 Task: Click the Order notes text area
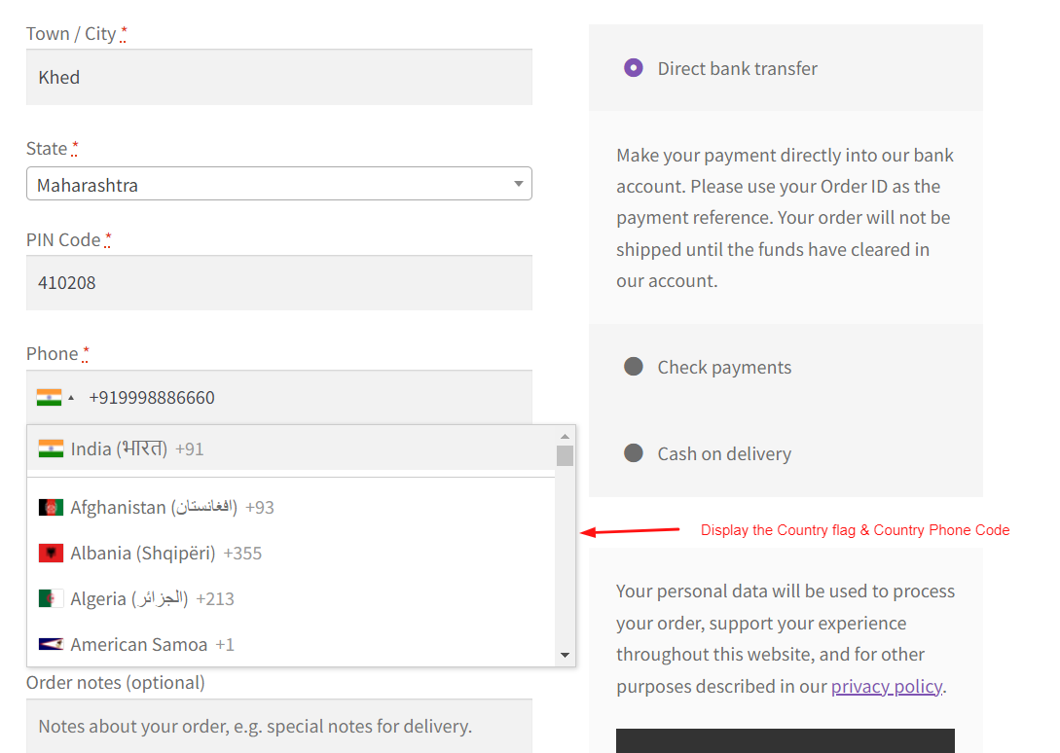tap(278, 727)
